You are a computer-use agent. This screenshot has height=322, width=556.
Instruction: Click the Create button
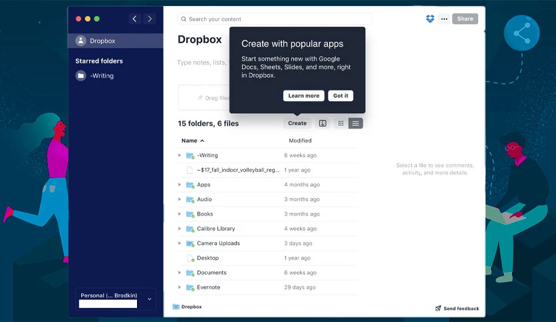pyautogui.click(x=297, y=123)
